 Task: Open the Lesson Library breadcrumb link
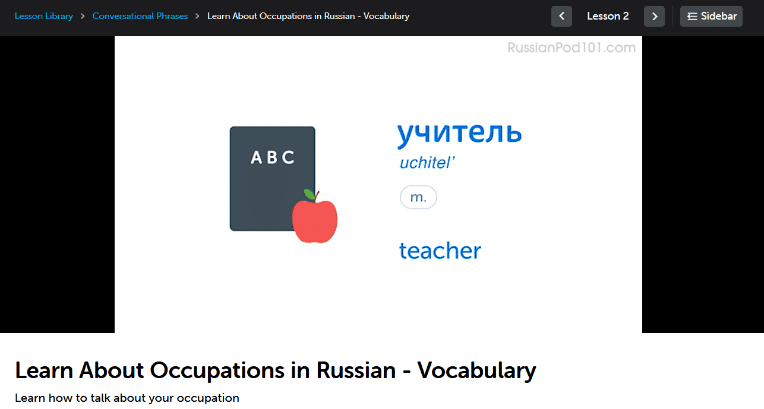[x=44, y=16]
